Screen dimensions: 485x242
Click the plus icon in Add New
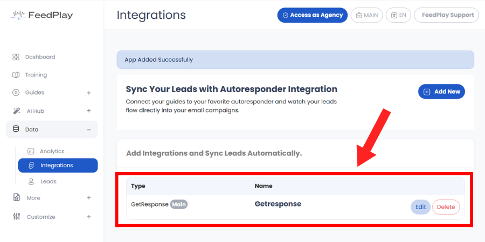[x=427, y=91]
